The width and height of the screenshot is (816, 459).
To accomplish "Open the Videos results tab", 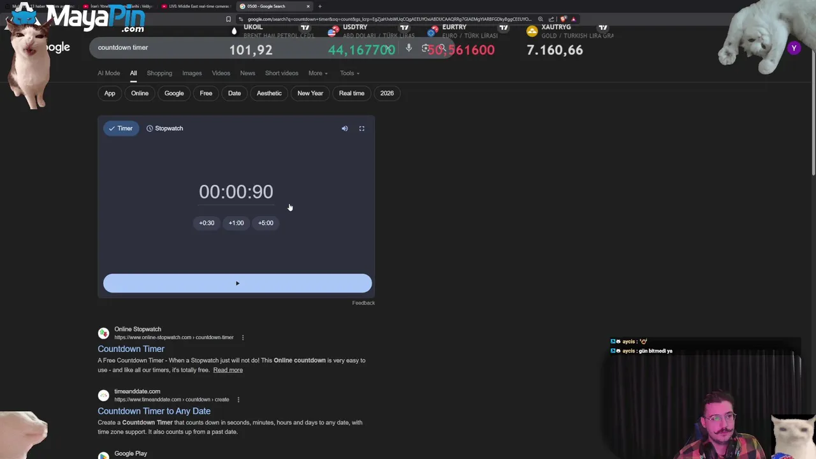I will click(221, 73).
